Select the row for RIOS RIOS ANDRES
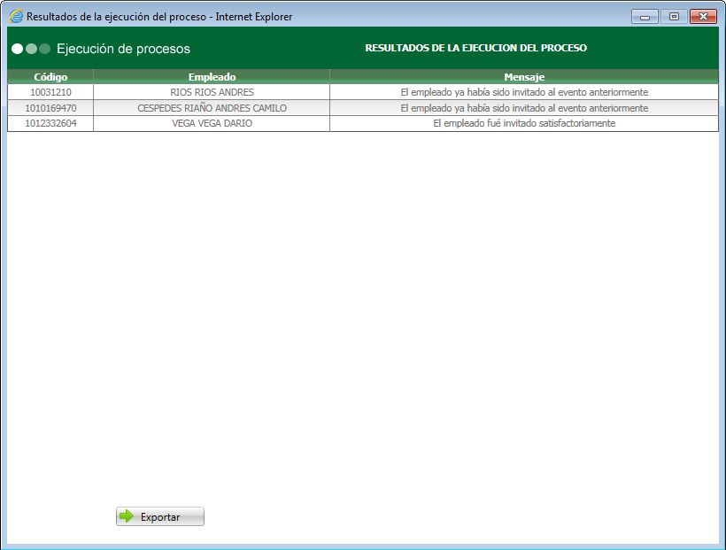 (x=211, y=92)
